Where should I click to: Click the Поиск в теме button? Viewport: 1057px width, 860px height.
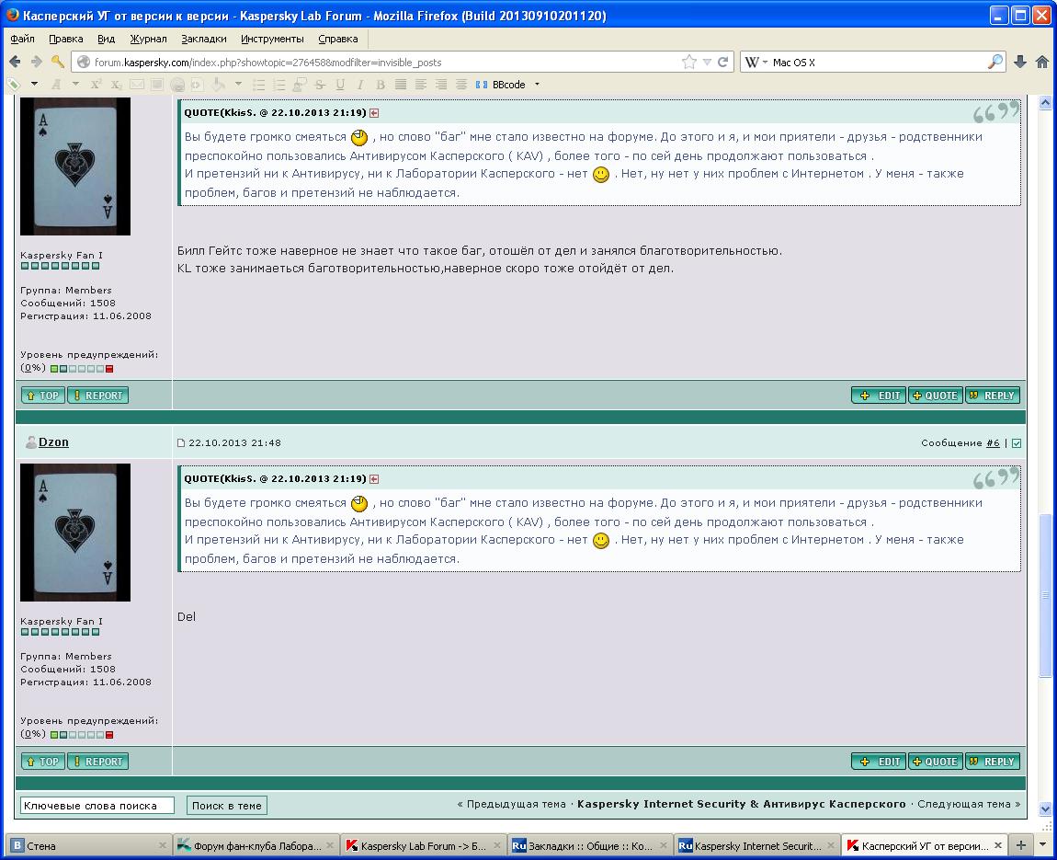click(226, 806)
